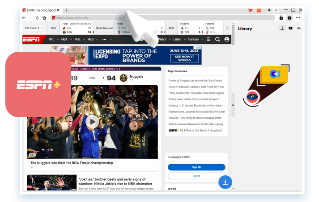The height and width of the screenshot is (202, 319).
Task: Click the Log In button
Action: click(x=196, y=176)
